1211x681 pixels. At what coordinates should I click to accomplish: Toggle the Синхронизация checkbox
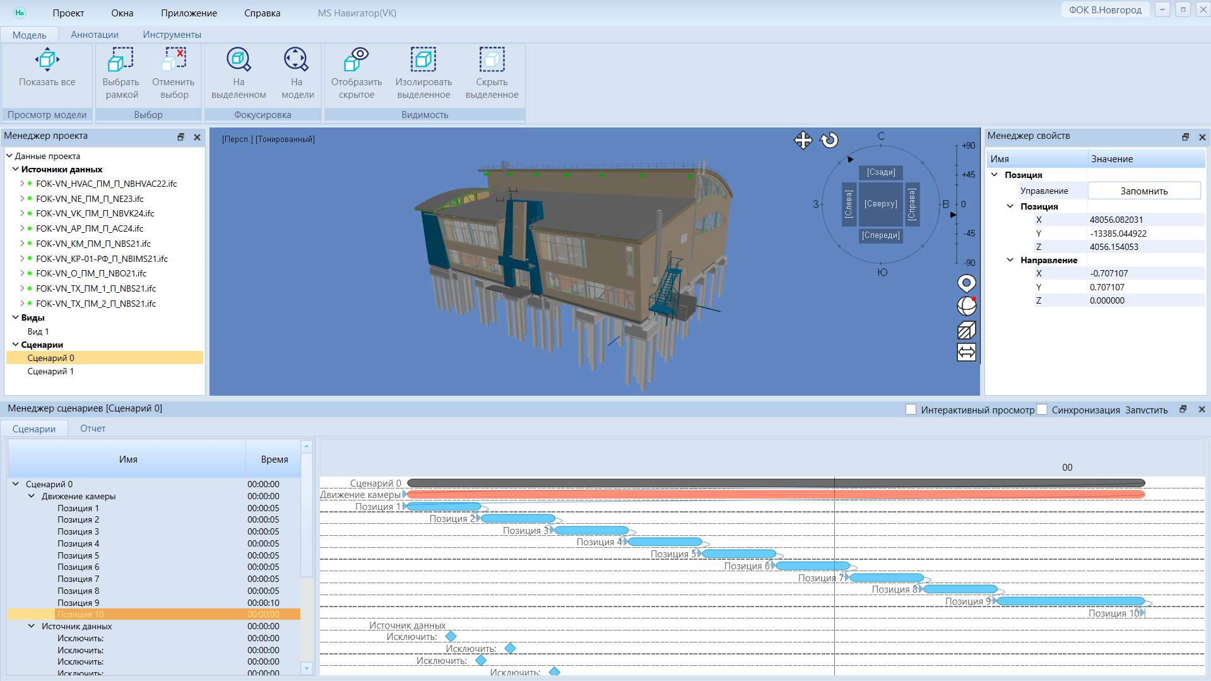tap(1042, 410)
